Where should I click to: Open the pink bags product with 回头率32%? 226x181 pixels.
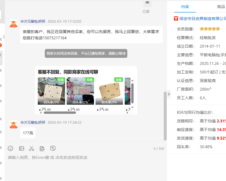[x=80, y=91]
